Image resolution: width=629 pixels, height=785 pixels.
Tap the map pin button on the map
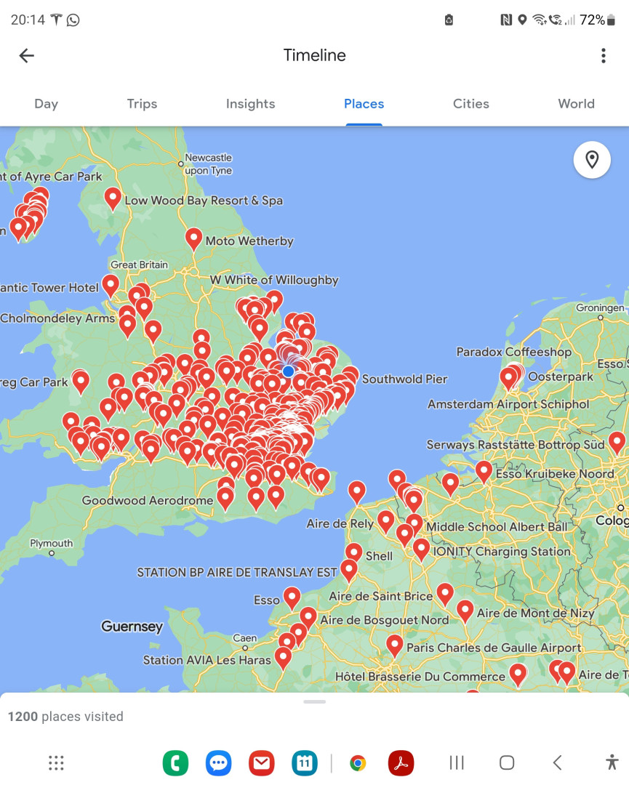click(x=592, y=160)
